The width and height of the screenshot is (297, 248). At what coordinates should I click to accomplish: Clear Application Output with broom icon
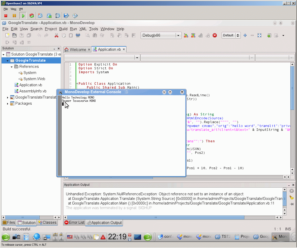(x=292, y=197)
